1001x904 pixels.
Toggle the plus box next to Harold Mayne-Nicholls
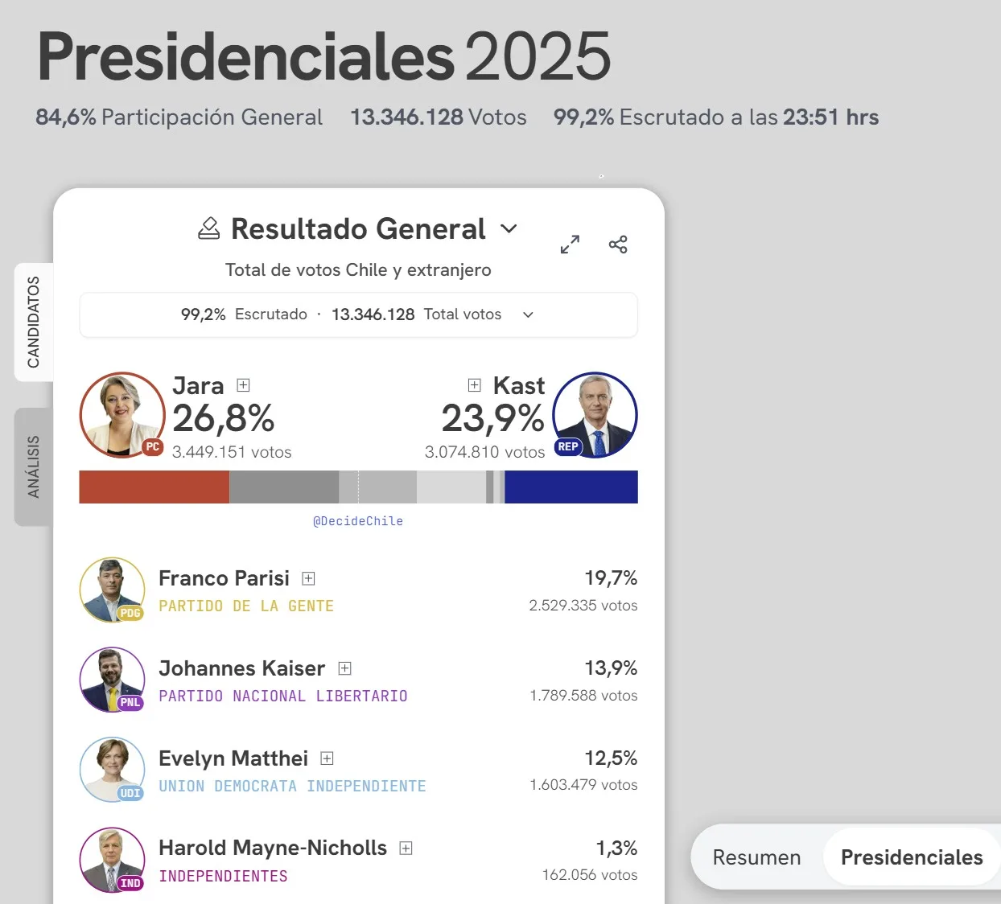point(406,849)
